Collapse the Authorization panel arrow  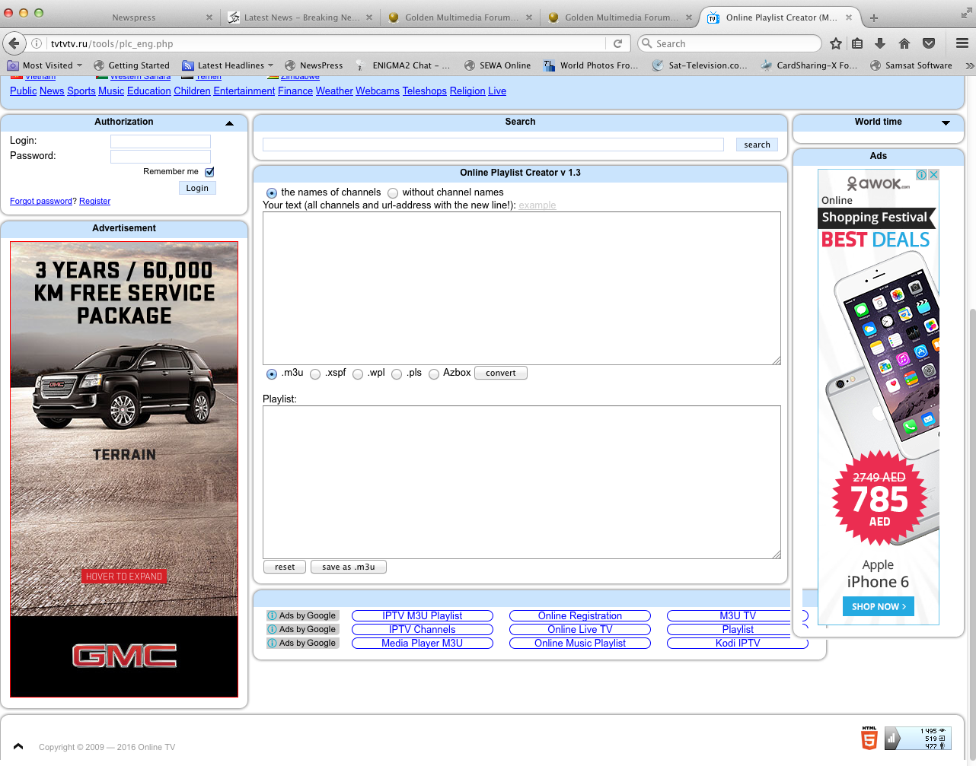pyautogui.click(x=229, y=122)
